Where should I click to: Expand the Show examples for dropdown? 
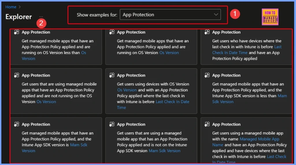tap(170, 14)
